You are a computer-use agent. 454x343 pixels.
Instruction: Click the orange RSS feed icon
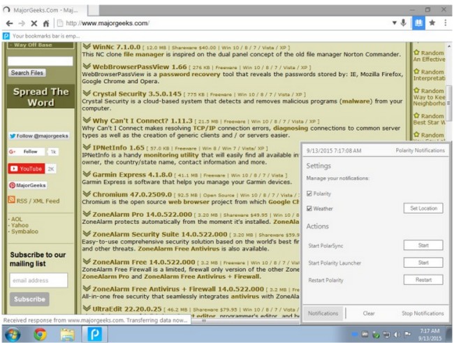(x=12, y=200)
